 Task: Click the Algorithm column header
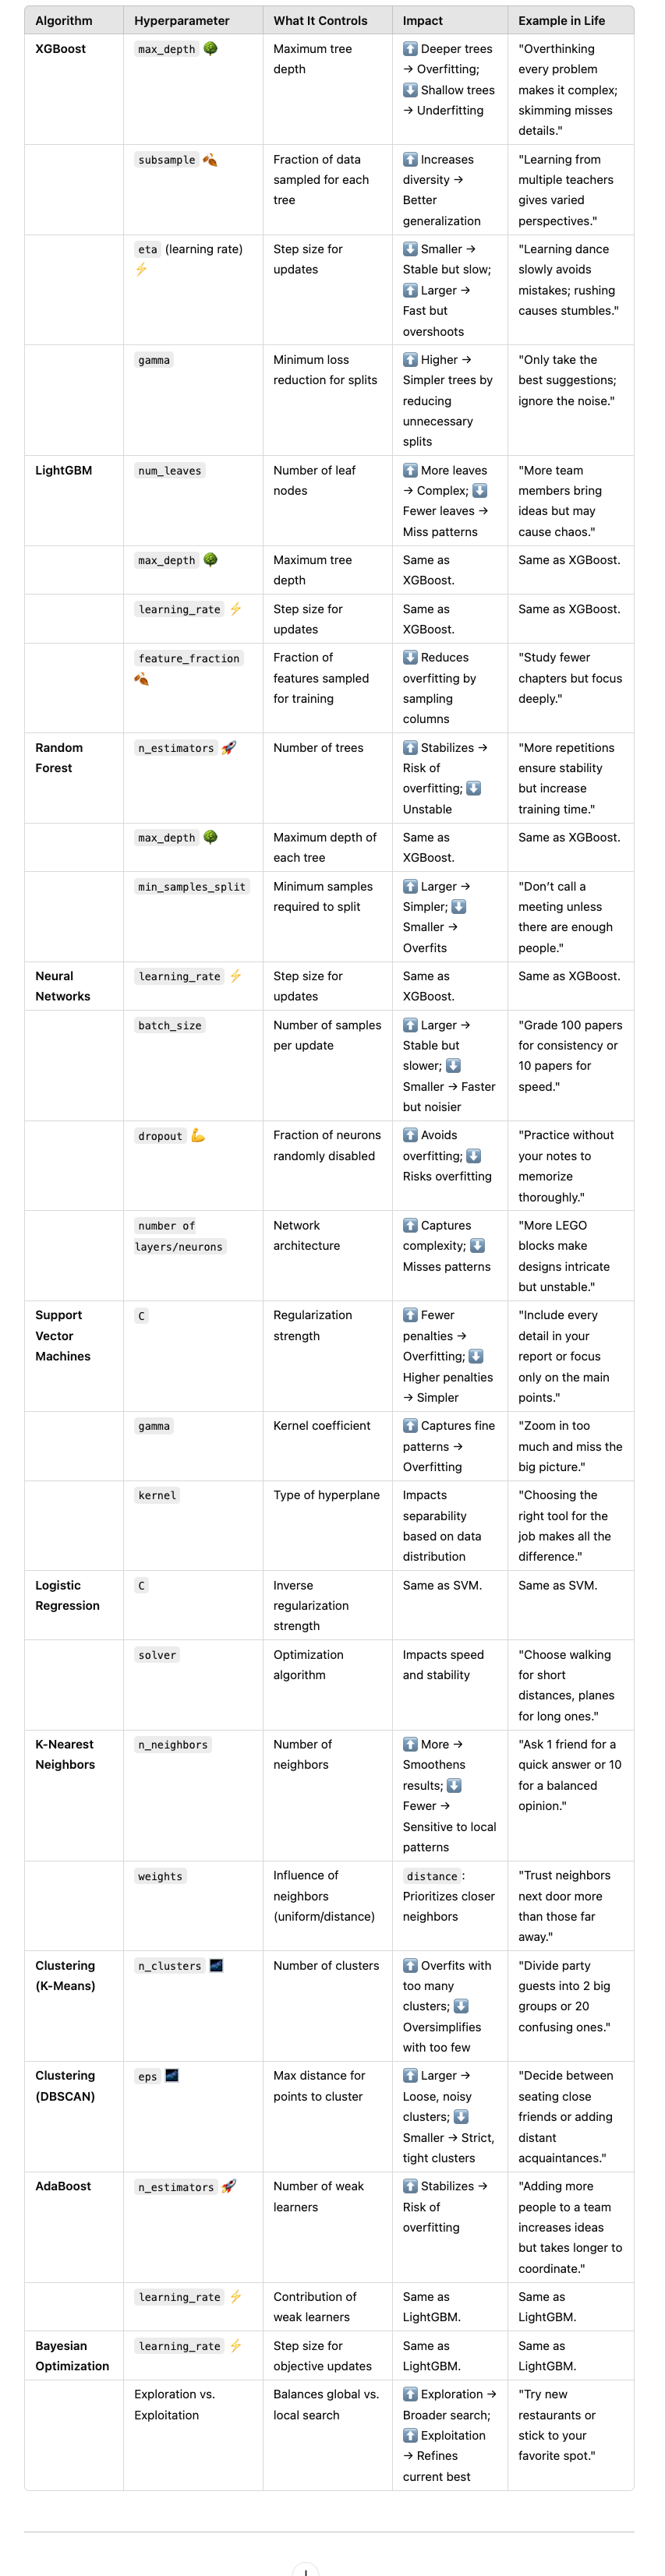(64, 20)
